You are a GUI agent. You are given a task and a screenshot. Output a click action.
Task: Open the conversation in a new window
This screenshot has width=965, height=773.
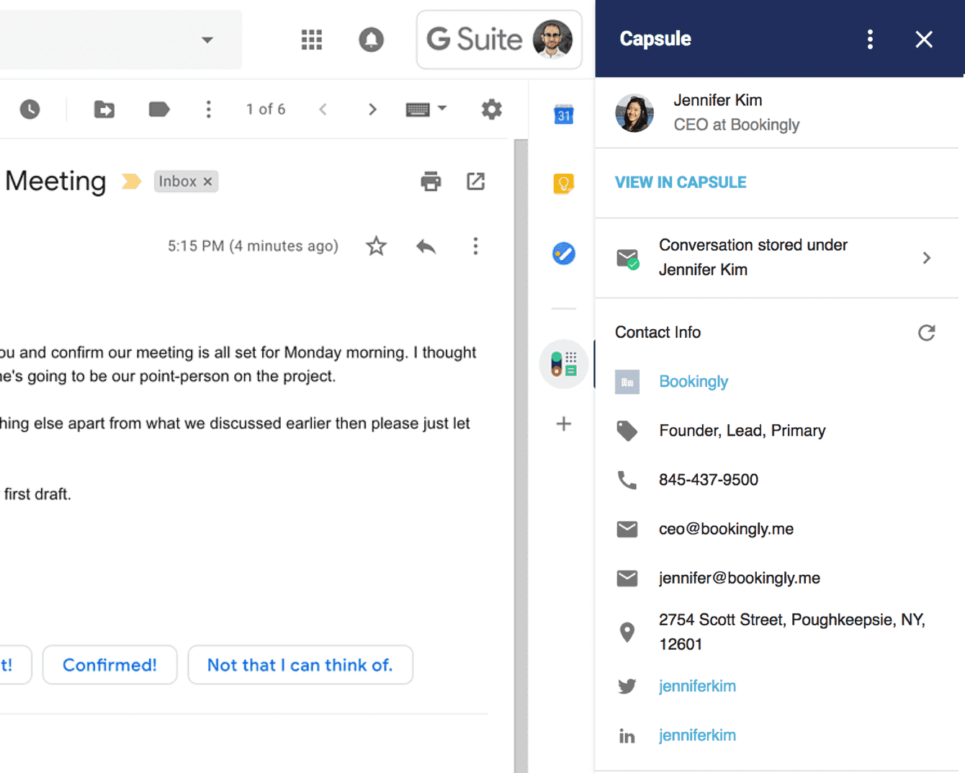click(x=475, y=182)
